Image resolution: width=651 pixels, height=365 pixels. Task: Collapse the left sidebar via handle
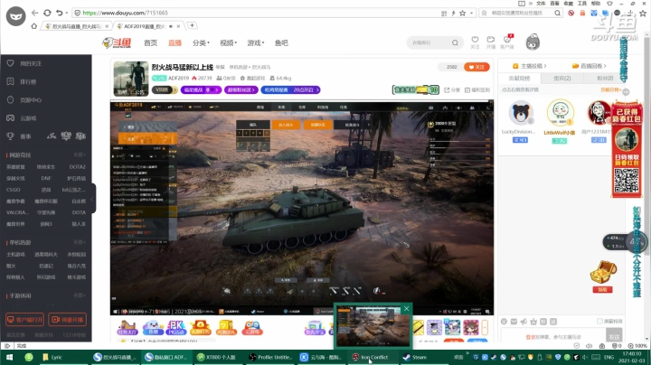click(93, 198)
